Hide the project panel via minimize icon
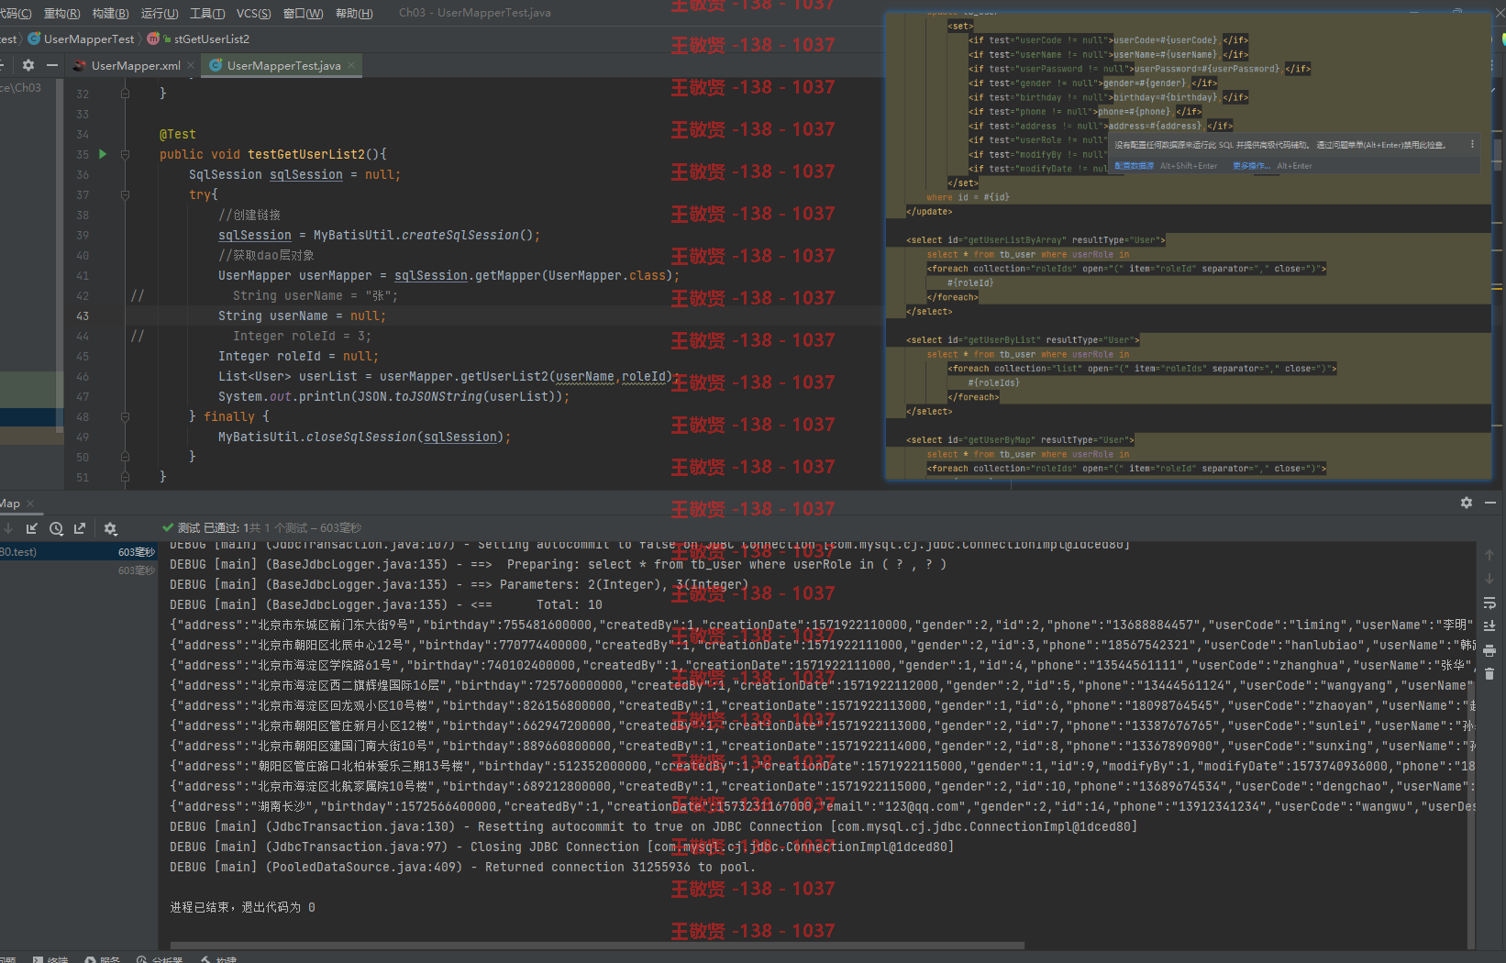Screen dimensions: 1506x963 (52, 65)
